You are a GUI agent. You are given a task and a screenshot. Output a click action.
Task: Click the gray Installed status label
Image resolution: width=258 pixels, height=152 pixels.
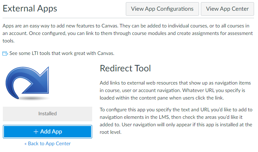pos(48,114)
